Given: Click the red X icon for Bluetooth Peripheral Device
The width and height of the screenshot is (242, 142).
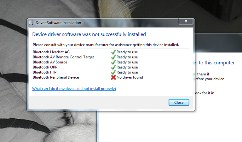Looking at the screenshot, I should pyautogui.click(x=113, y=77).
